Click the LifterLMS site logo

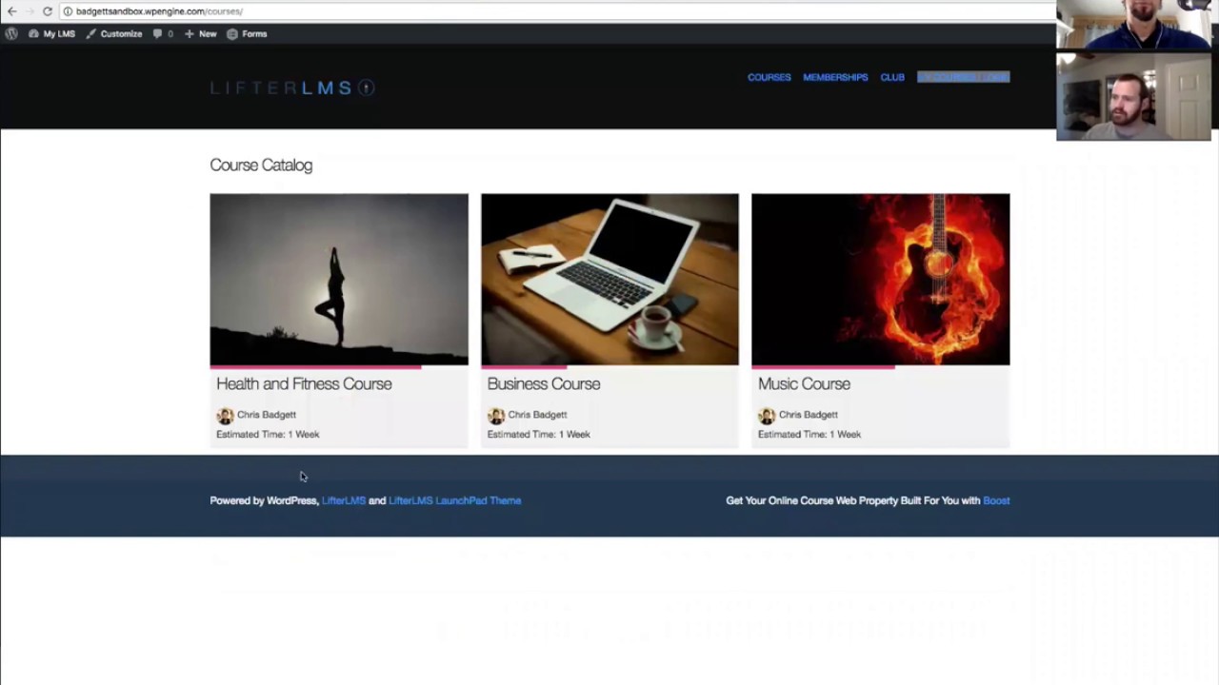pos(292,88)
